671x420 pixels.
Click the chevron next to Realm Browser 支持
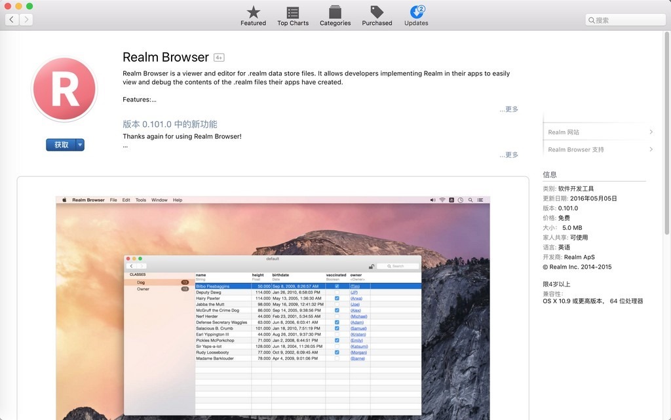point(651,149)
